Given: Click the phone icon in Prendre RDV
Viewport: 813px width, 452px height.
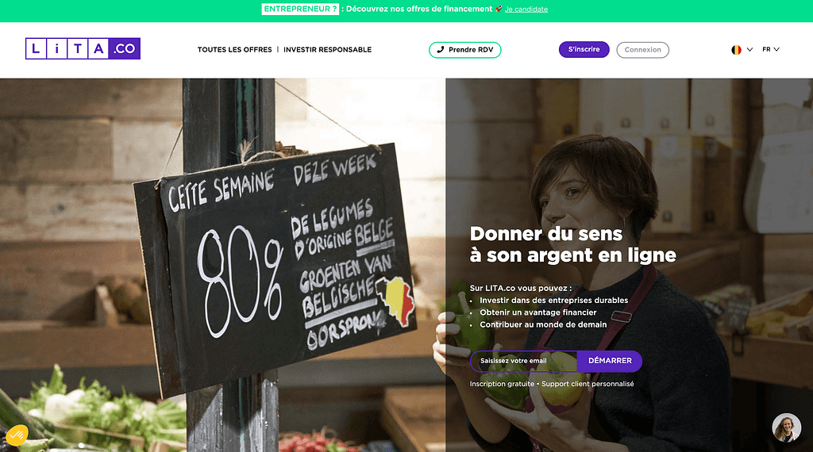Looking at the screenshot, I should [x=440, y=50].
